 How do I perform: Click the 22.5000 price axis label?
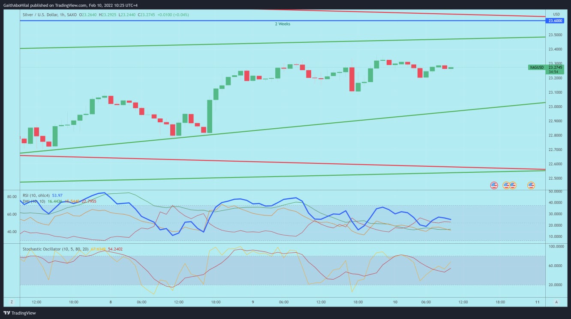tap(556, 178)
